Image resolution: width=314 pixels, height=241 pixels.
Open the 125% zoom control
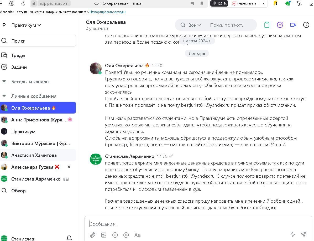click(x=219, y=4)
